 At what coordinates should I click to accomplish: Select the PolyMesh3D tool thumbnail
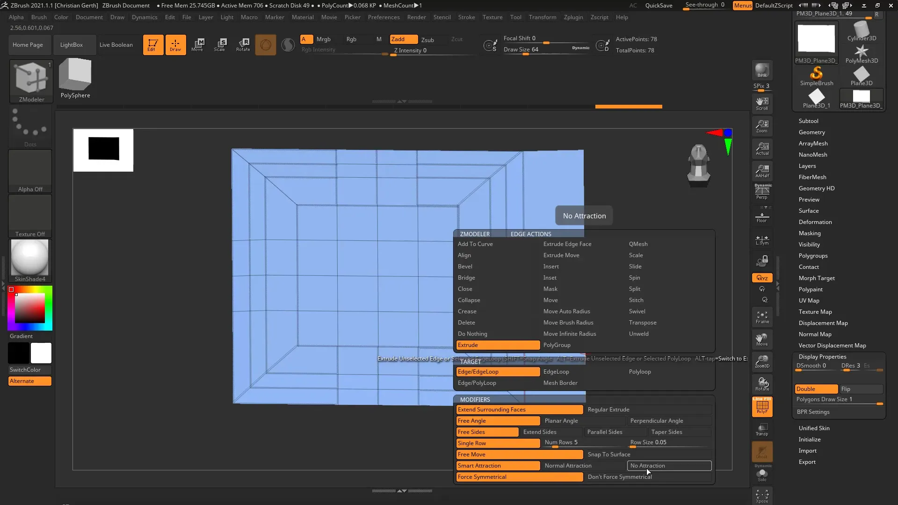click(x=861, y=54)
